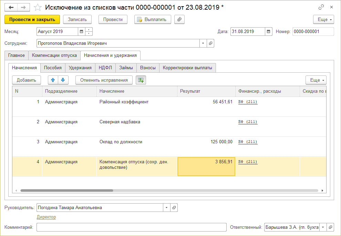Click the Выплатить button

153,19
